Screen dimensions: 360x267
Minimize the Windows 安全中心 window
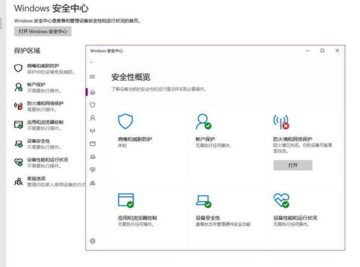(307, 51)
